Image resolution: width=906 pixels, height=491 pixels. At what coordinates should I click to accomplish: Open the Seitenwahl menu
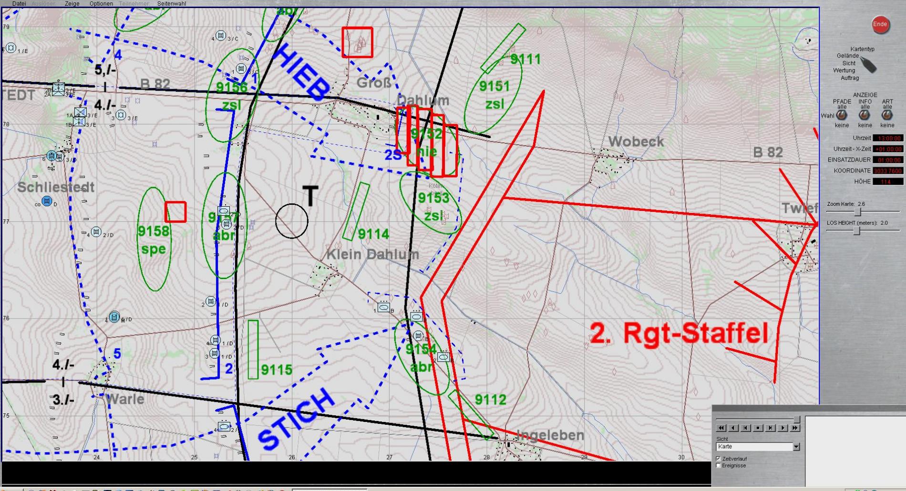click(x=172, y=3)
